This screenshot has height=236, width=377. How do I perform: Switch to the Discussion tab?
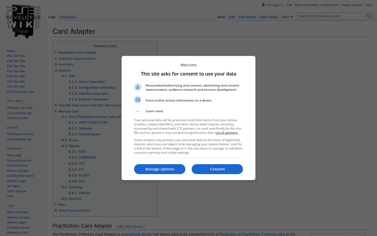pyautogui.click(x=68, y=17)
